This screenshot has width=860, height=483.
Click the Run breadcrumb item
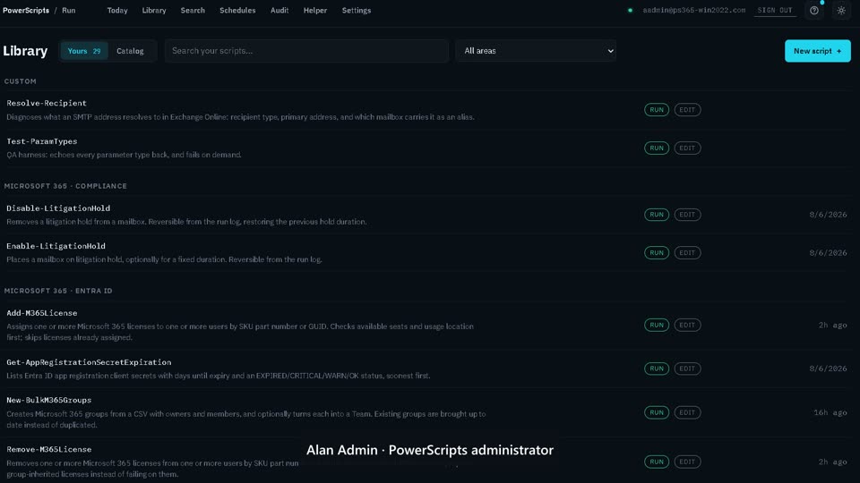click(69, 11)
